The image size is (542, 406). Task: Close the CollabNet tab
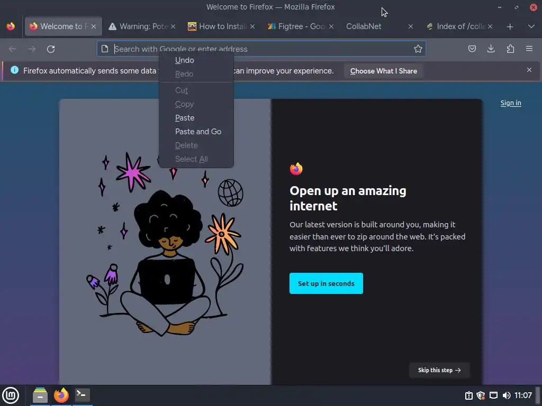point(411,26)
